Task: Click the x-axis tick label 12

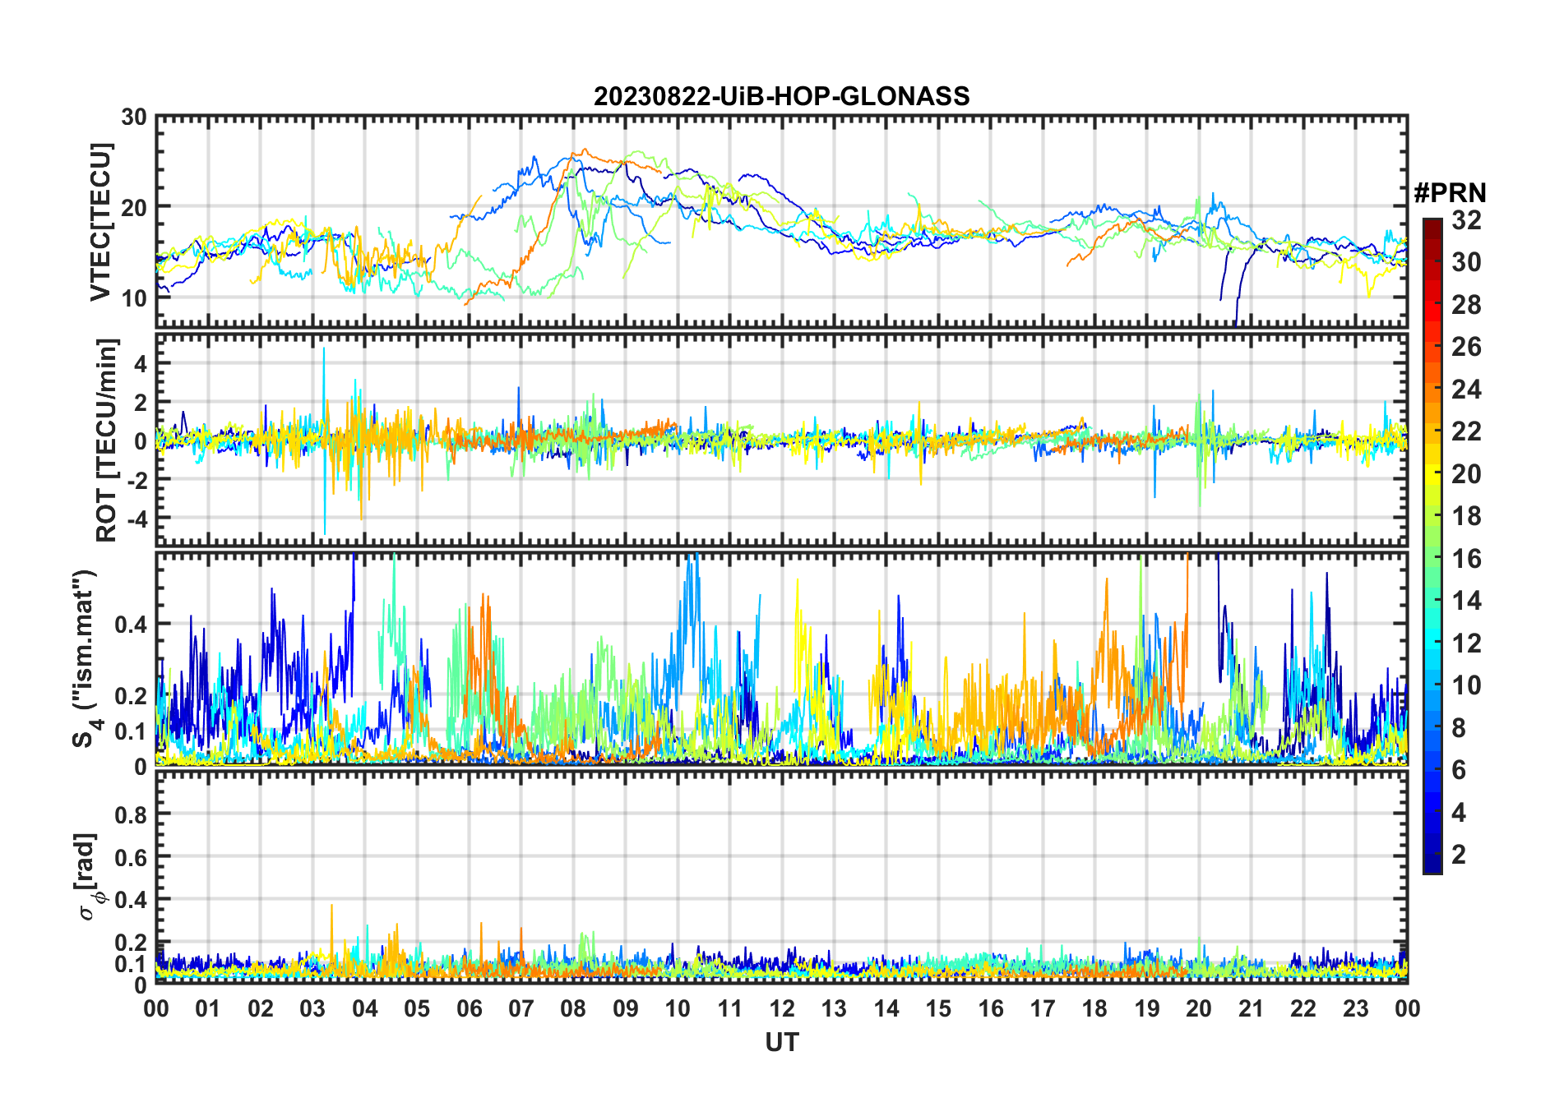Action: pyautogui.click(x=781, y=1008)
